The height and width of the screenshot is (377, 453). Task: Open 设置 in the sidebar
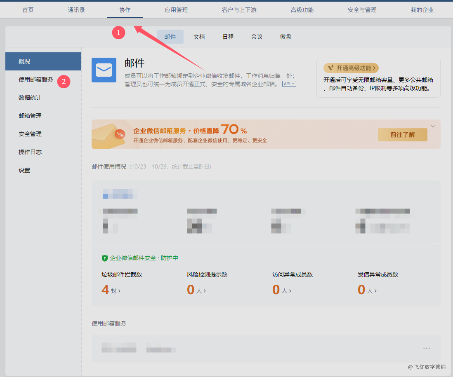[x=24, y=170]
